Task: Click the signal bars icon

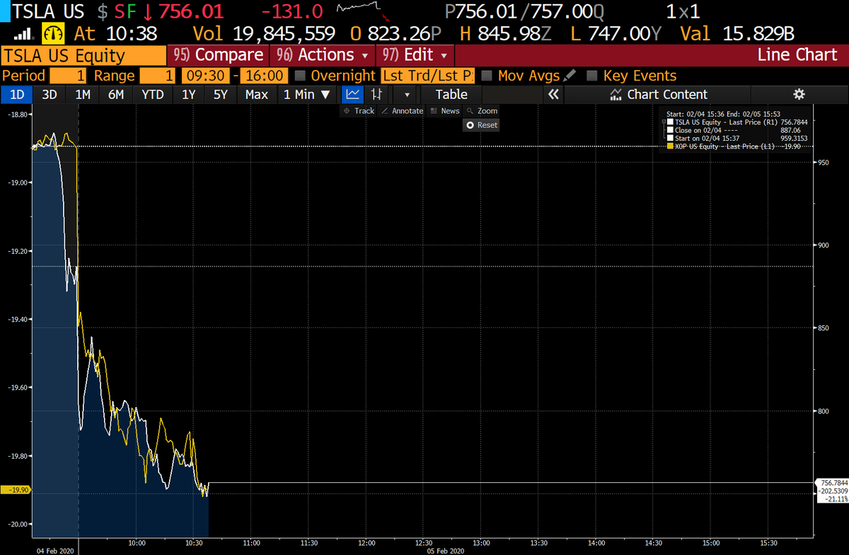Action: pyautogui.click(x=23, y=33)
